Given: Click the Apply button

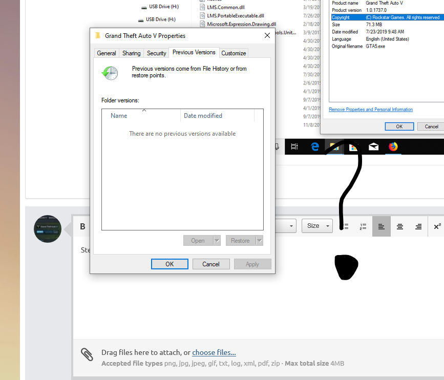Looking at the screenshot, I should click(x=252, y=264).
